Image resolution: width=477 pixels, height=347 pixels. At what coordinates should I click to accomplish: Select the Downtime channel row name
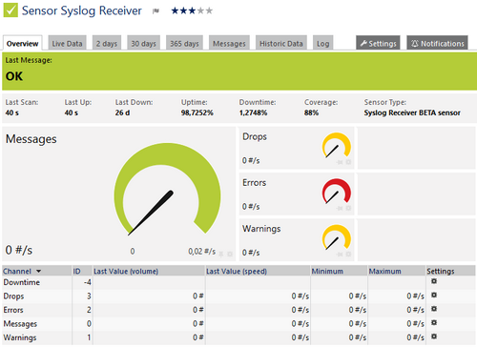[x=22, y=282]
